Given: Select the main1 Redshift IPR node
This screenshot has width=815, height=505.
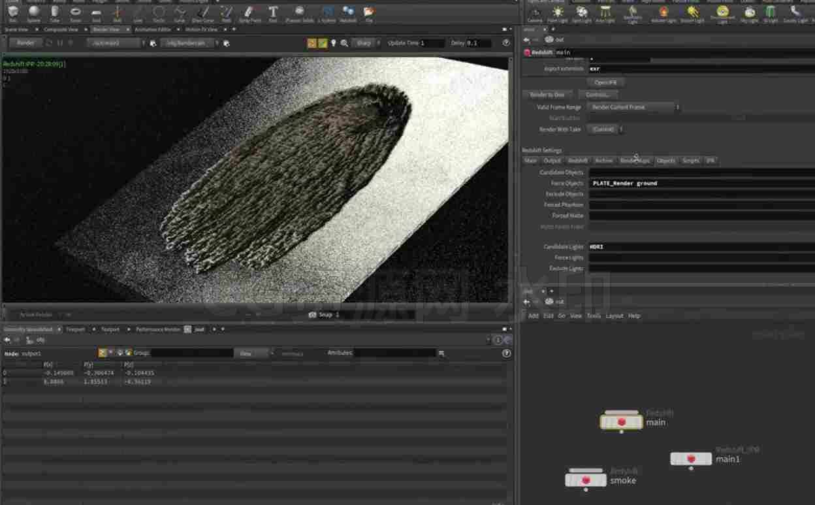Looking at the screenshot, I should [691, 459].
